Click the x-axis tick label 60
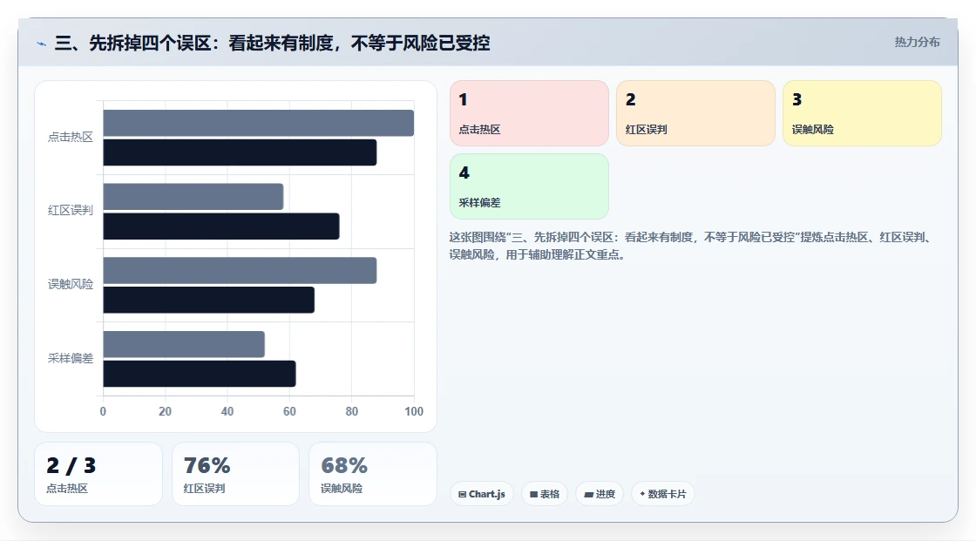 [x=289, y=411]
